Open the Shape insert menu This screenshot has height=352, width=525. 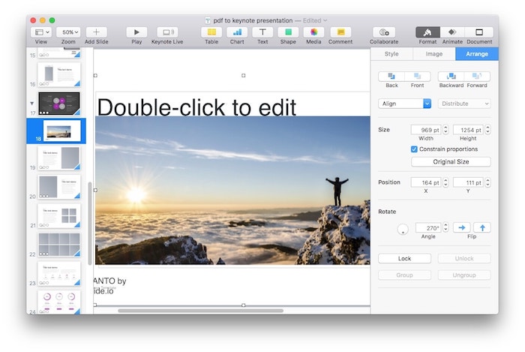click(288, 32)
